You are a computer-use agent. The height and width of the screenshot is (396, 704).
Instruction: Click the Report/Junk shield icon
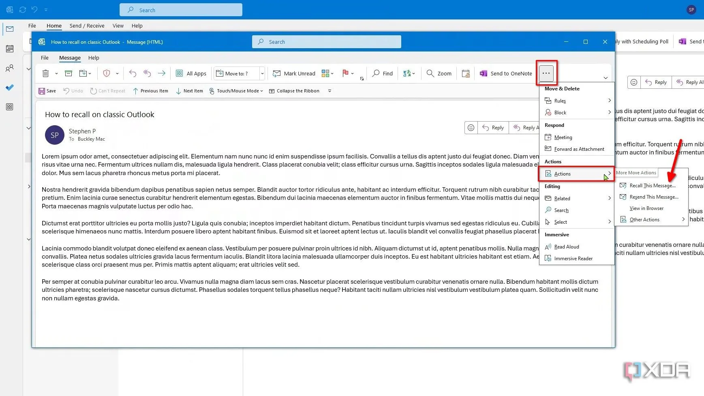click(107, 73)
